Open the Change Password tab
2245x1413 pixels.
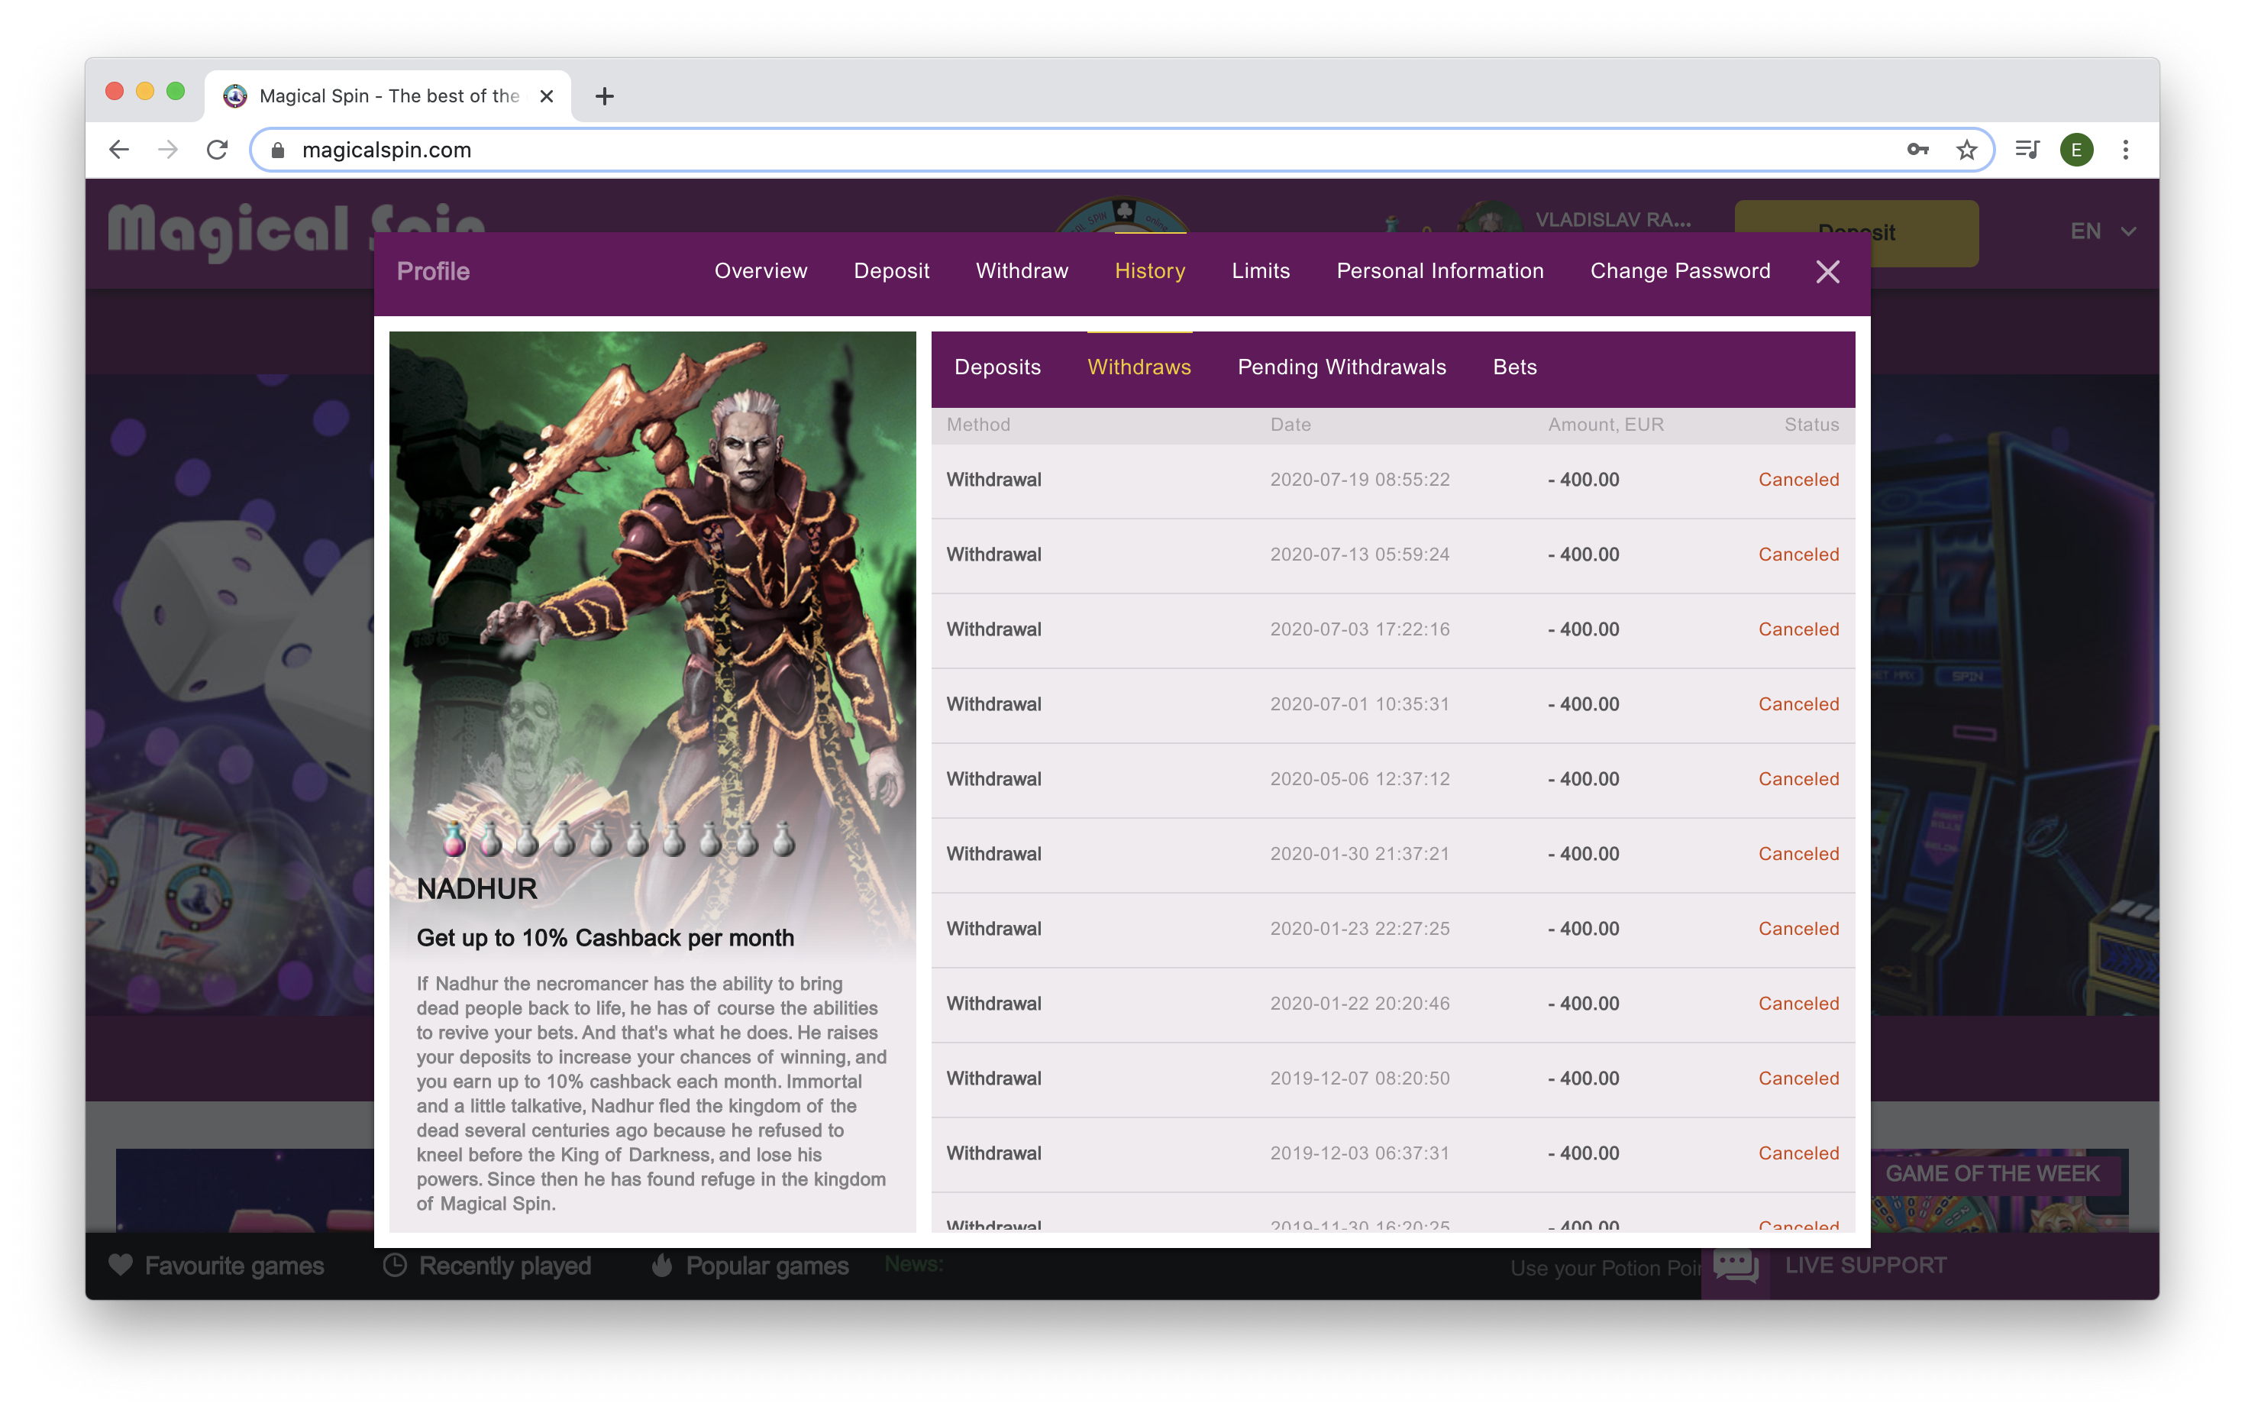click(x=1679, y=270)
